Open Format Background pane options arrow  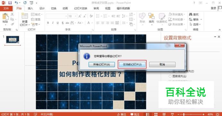[x=215, y=37]
